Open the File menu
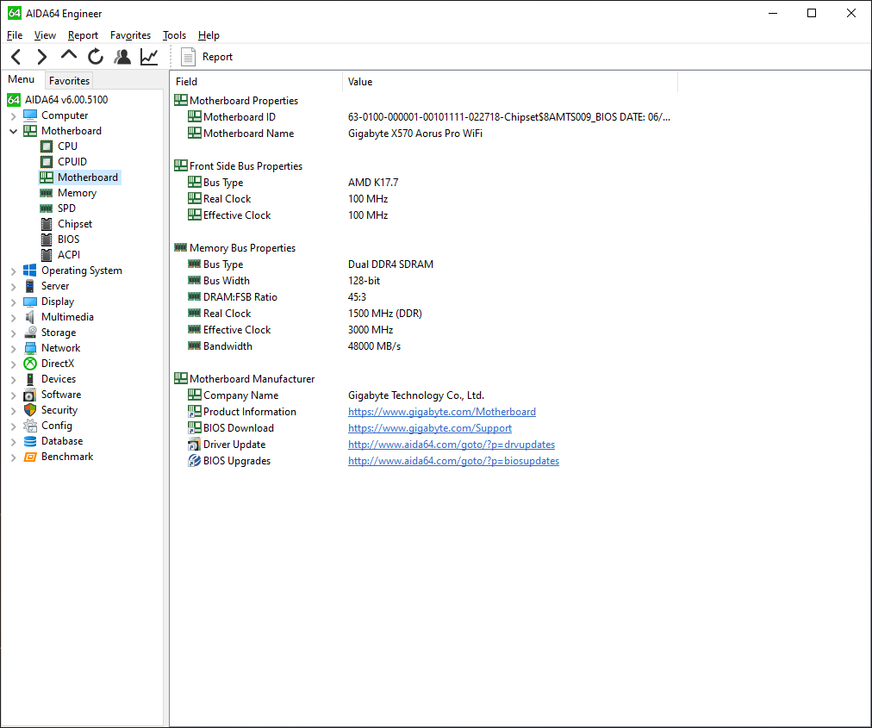The width and height of the screenshot is (872, 728). coord(15,35)
